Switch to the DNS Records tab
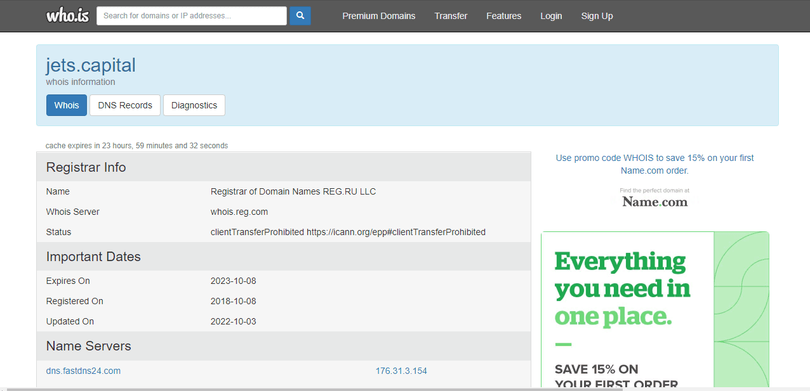This screenshot has height=391, width=810. pos(125,105)
